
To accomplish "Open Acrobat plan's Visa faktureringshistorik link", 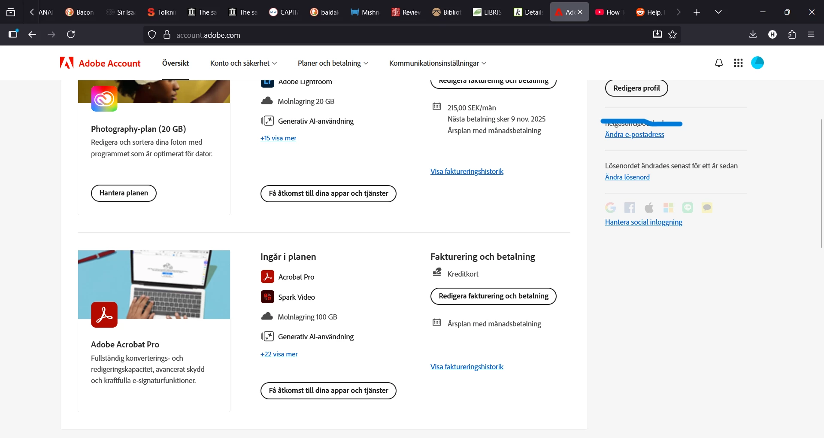I will pos(467,367).
